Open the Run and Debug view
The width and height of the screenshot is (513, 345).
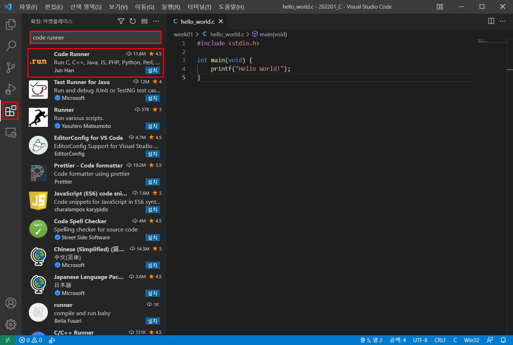tap(11, 89)
